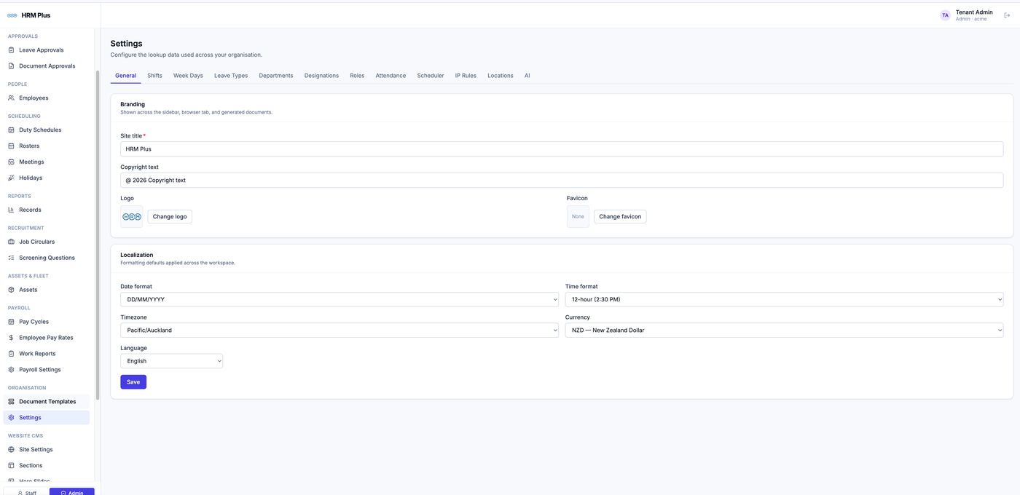This screenshot has width=1020, height=495.
Task: Click the Localization section heading
Action: coord(137,256)
